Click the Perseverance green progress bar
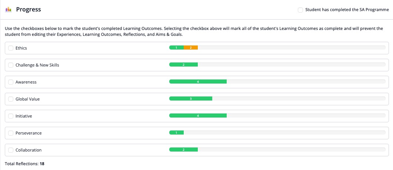This screenshot has width=393, height=170. click(x=176, y=133)
